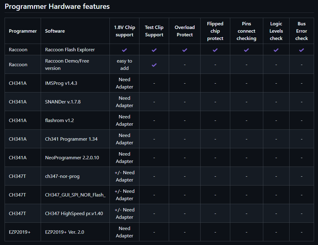Click the 'easy to add' cell

pyautogui.click(x=124, y=65)
